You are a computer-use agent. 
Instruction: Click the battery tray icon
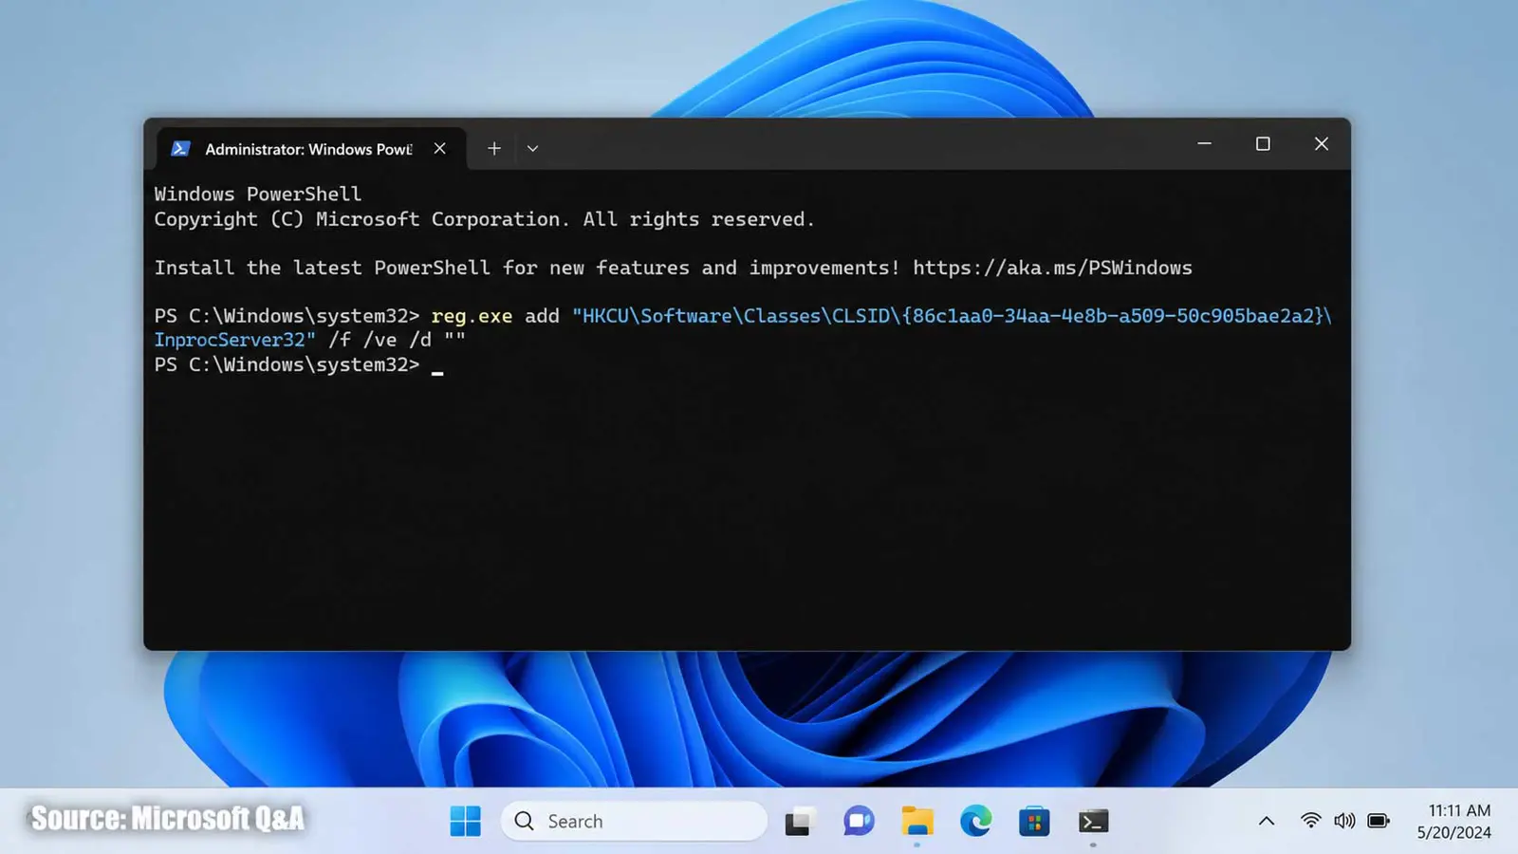(x=1379, y=821)
